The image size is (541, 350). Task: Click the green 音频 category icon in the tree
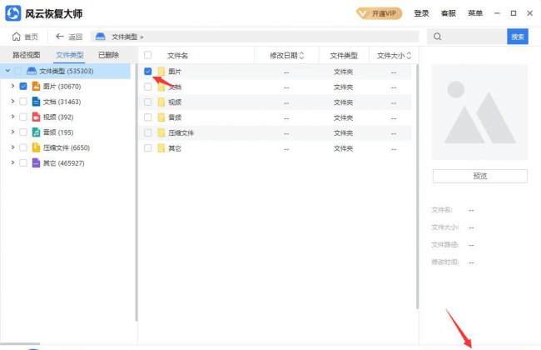click(x=36, y=132)
